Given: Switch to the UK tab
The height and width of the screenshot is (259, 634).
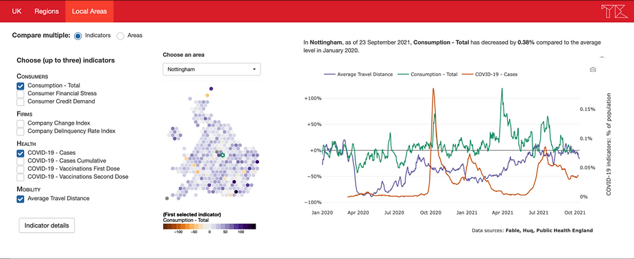Looking at the screenshot, I should 16,12.
